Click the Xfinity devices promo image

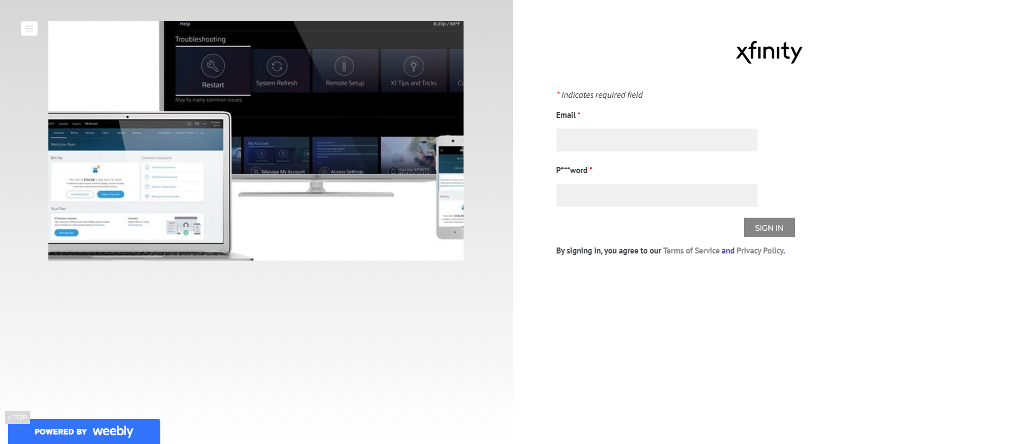point(256,141)
